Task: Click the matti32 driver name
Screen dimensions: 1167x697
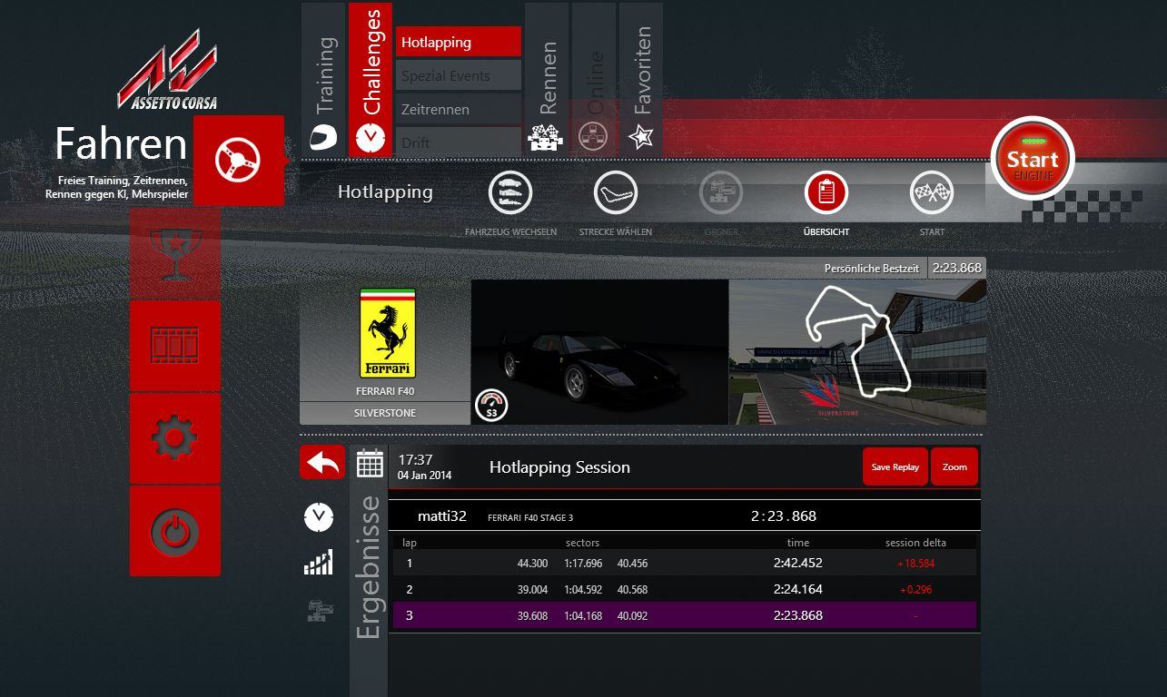Action: click(442, 515)
